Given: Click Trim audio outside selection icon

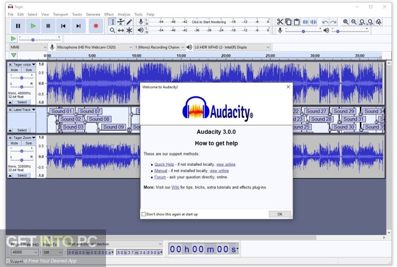Looking at the screenshot, I should coord(306,22).
